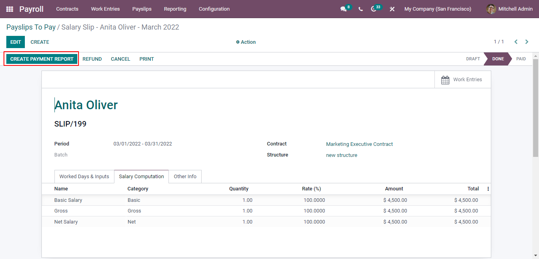Sort by the Rate (%) column header
This screenshot has height=259, width=539.
pos(311,189)
